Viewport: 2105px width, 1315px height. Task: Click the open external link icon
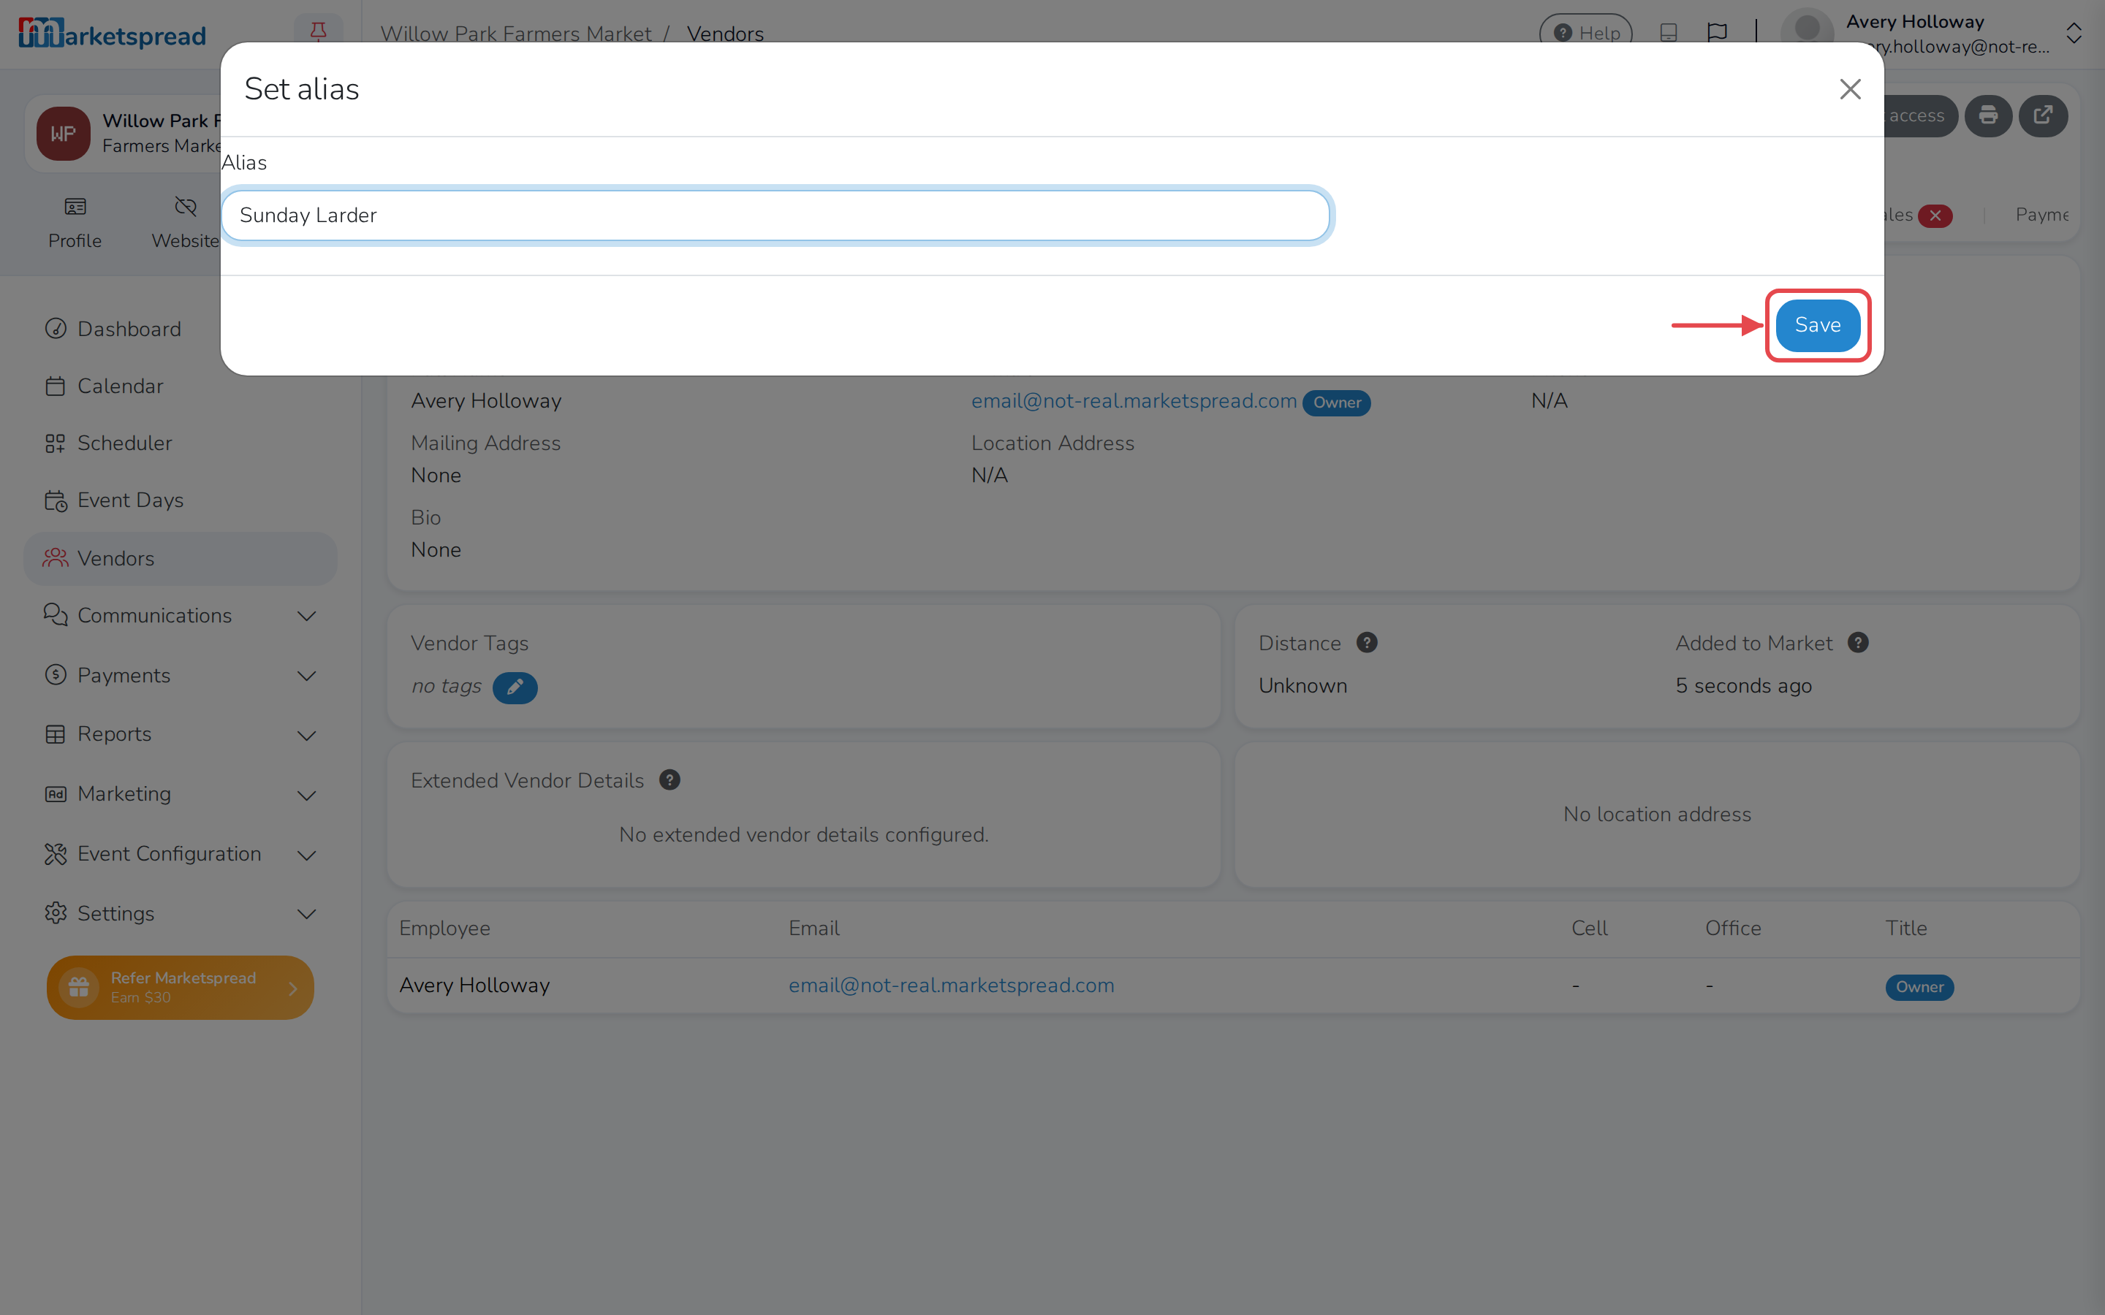(2042, 115)
